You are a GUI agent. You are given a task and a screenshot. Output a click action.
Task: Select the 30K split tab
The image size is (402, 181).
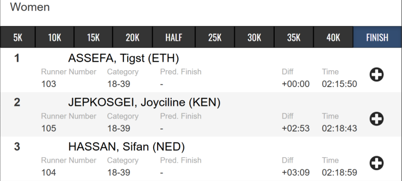point(254,37)
